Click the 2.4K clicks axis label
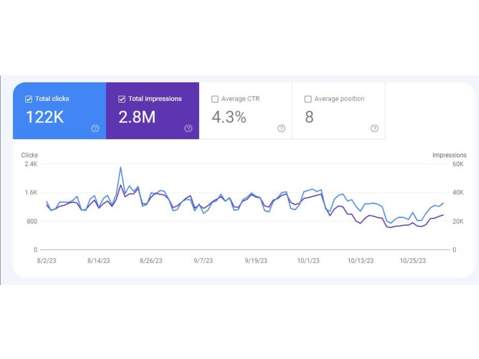 (31, 164)
